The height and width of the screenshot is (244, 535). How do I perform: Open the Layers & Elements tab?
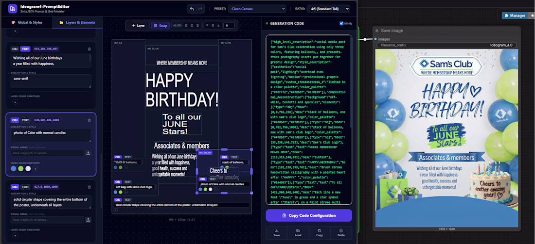tap(77, 22)
